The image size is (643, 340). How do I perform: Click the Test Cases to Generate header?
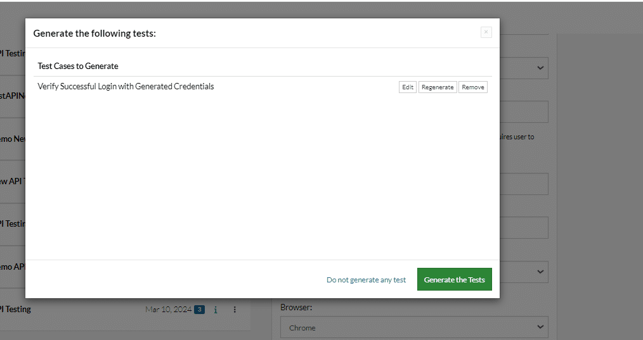(x=78, y=66)
